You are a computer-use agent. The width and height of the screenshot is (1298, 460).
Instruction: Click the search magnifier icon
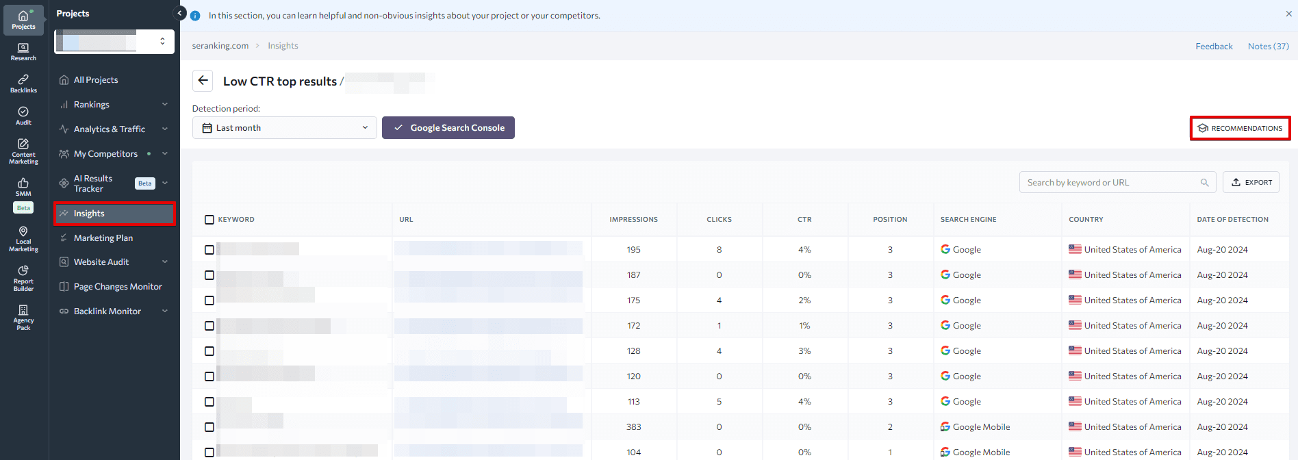[1204, 182]
